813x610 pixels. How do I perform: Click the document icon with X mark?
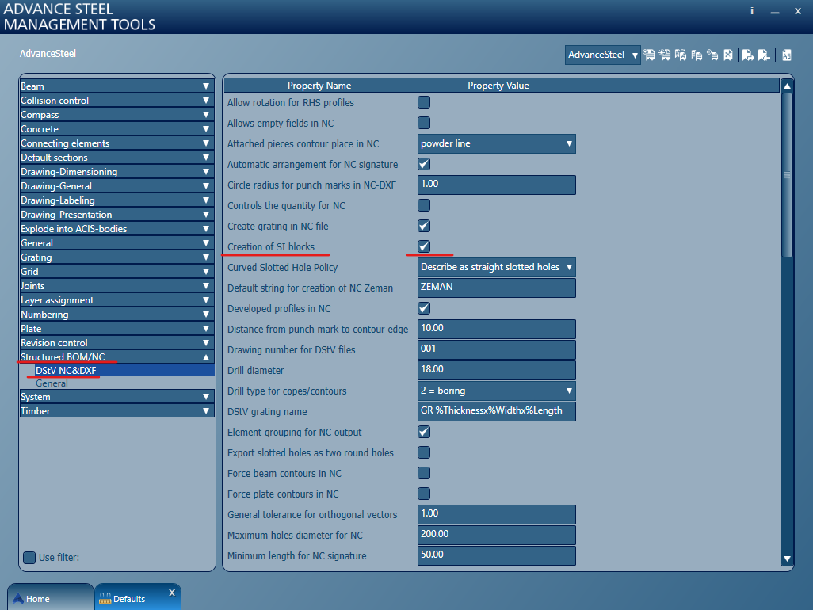click(728, 55)
